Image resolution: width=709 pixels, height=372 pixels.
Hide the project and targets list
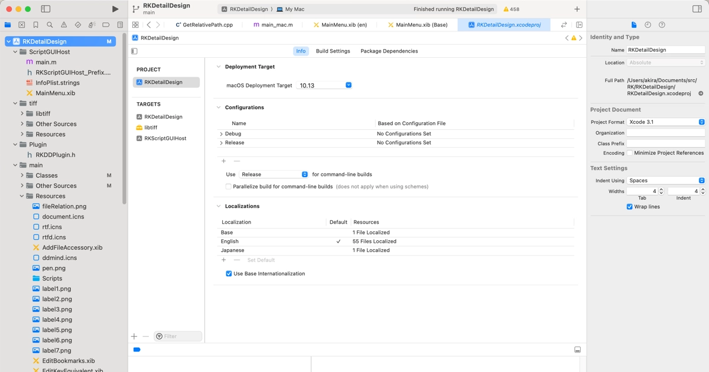coord(134,51)
